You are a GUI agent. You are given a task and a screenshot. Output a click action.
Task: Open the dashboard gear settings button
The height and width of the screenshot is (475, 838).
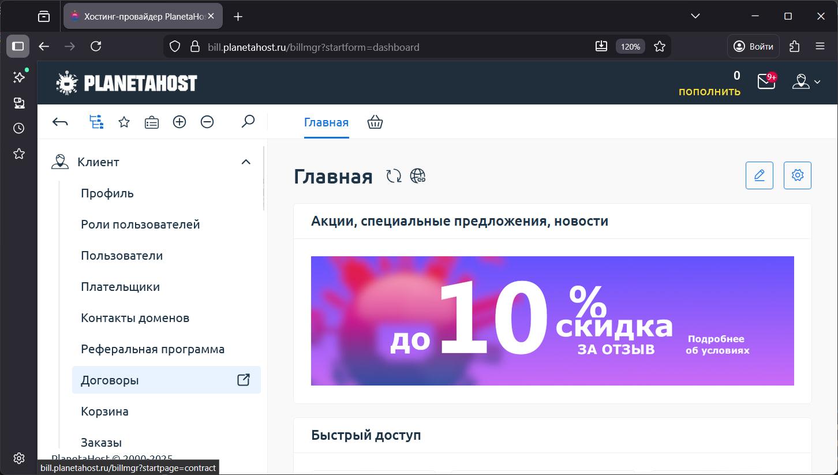(797, 175)
